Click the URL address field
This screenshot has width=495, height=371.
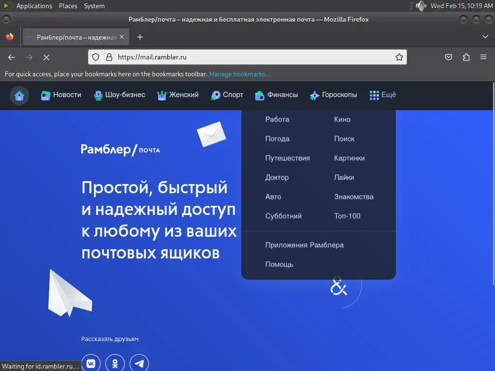click(247, 57)
